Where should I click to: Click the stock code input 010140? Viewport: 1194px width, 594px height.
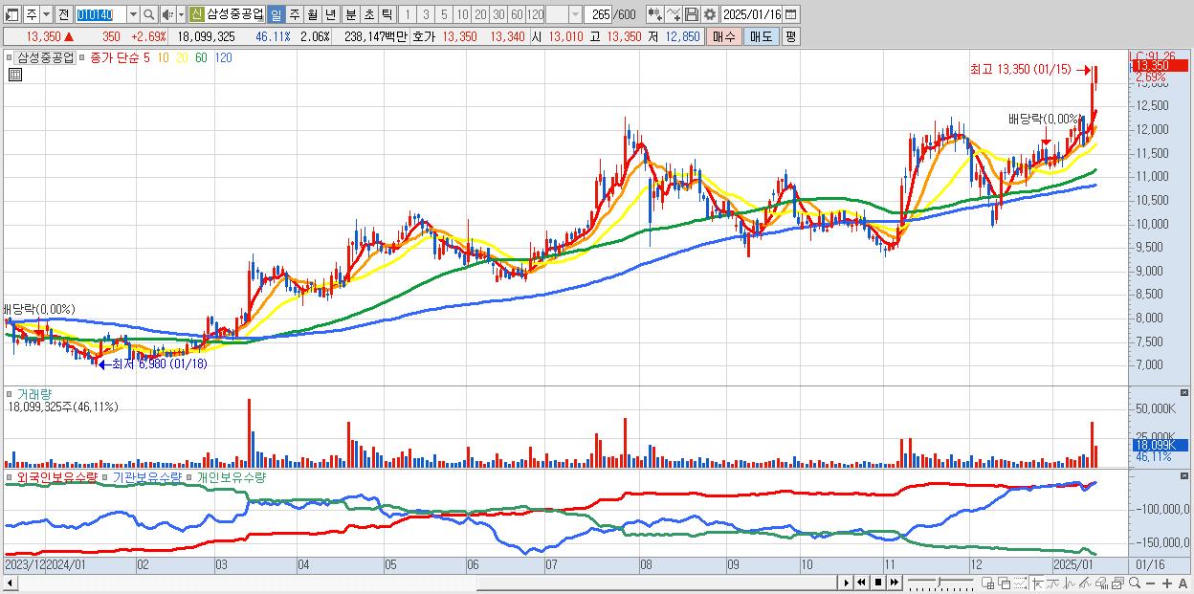(x=101, y=14)
